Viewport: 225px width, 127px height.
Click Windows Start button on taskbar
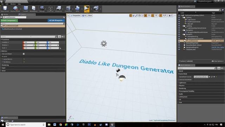3,125
